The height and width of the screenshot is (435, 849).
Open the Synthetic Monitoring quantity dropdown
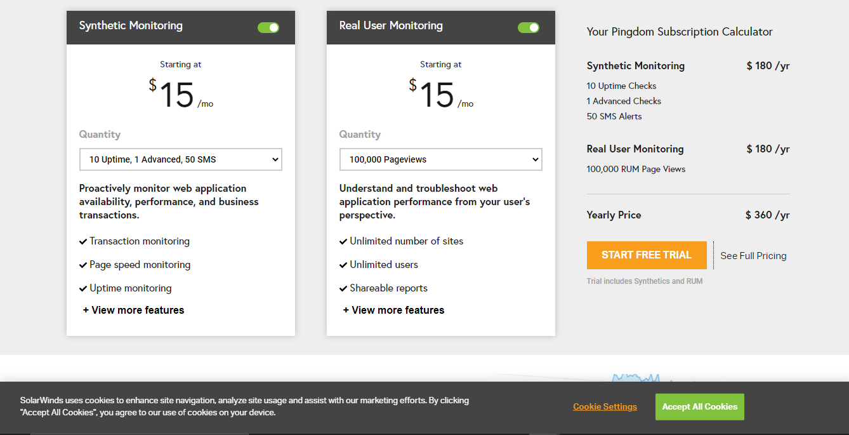click(x=181, y=159)
